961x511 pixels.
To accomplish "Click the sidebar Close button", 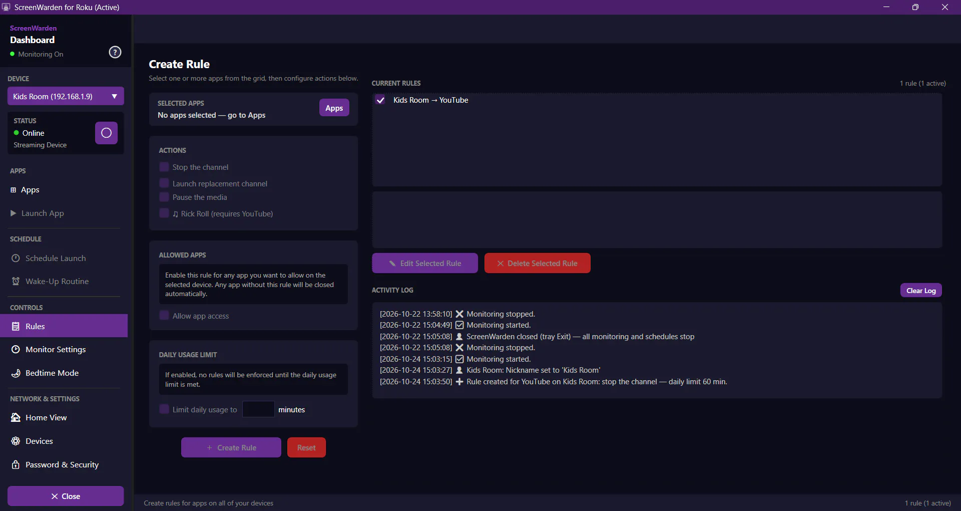I will 66,496.
